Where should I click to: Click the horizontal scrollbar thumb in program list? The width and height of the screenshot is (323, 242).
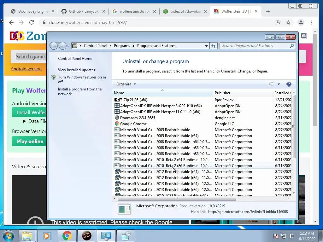click(x=177, y=199)
